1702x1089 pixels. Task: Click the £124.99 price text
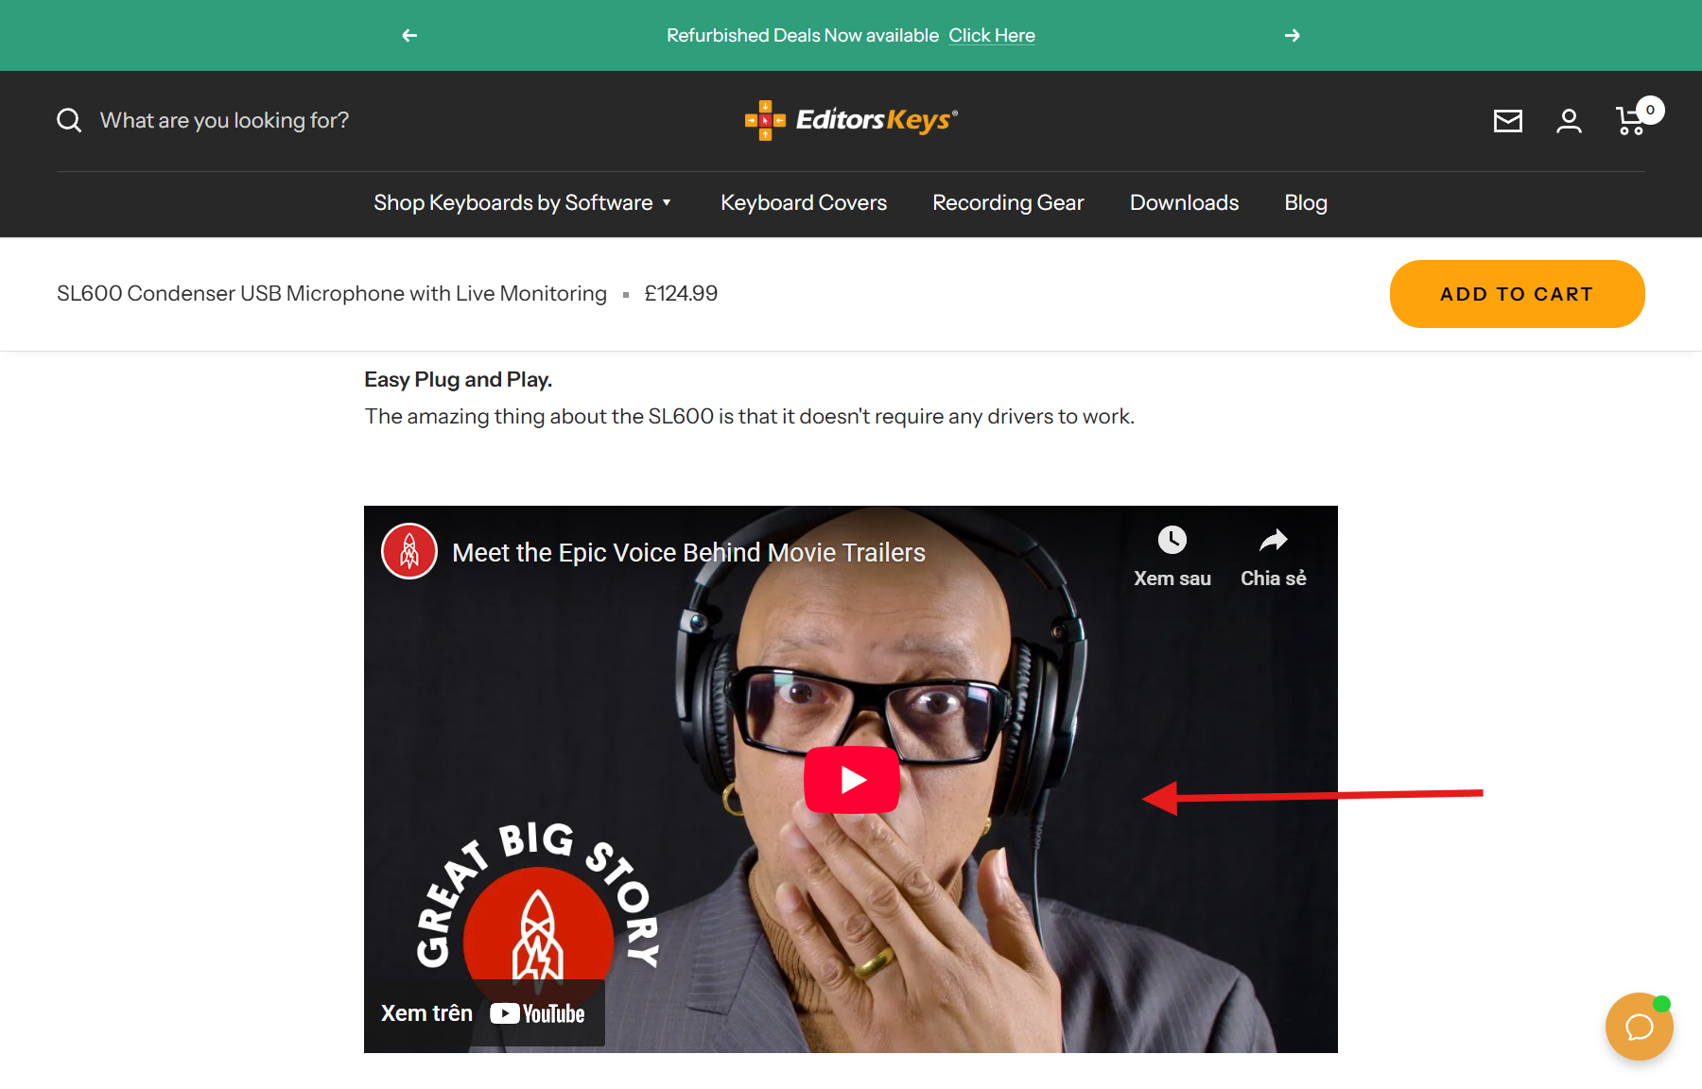point(681,294)
